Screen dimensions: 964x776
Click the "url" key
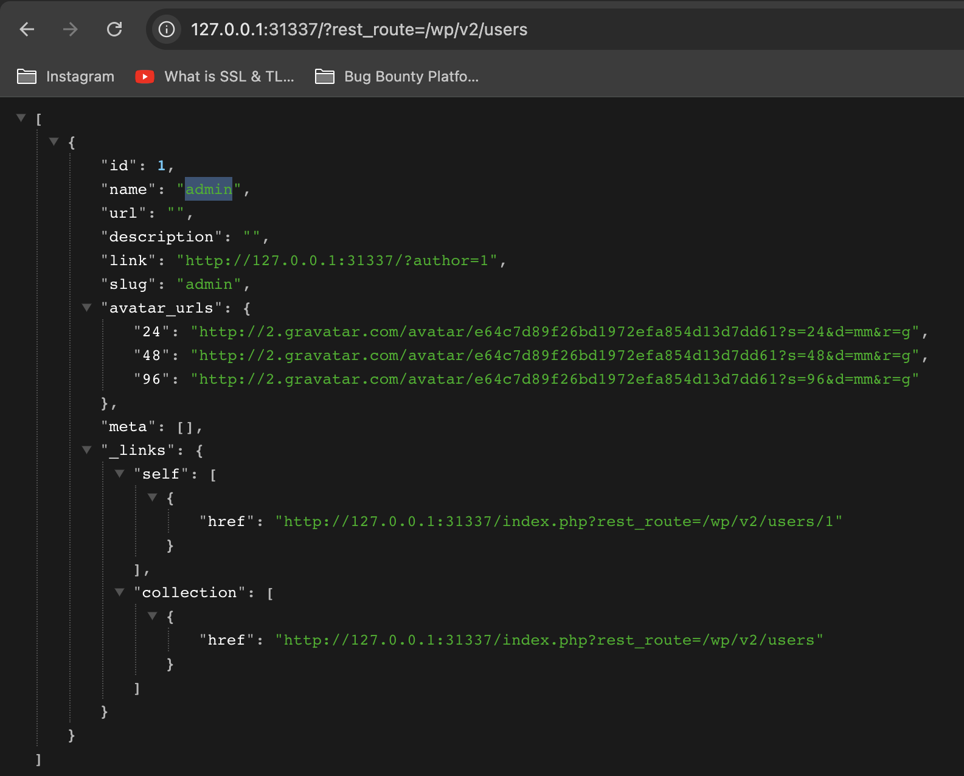(x=123, y=213)
